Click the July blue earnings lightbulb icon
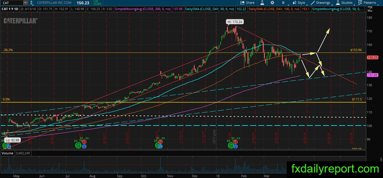The image size is (383, 178). tap(84, 146)
